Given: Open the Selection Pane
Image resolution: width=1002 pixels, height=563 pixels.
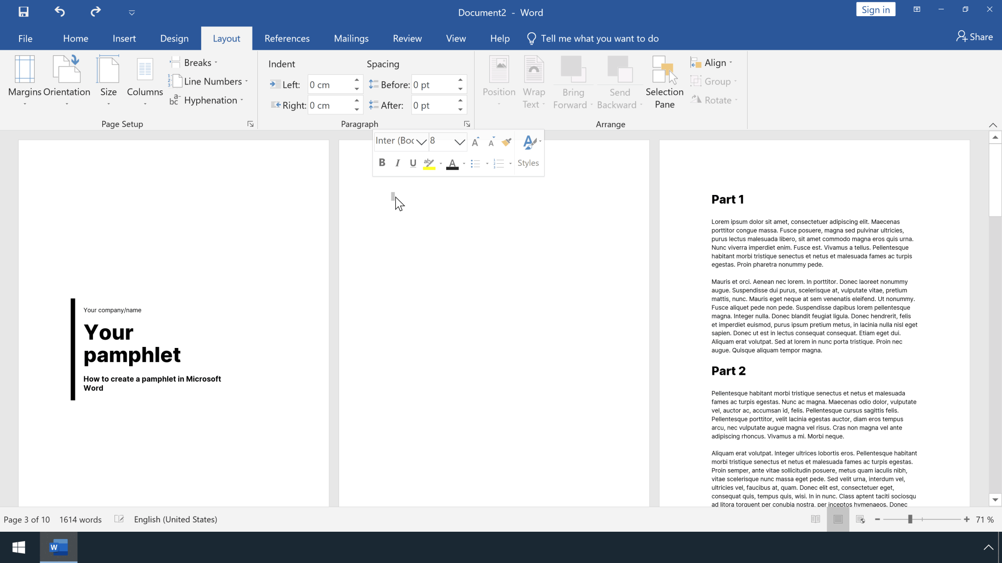Looking at the screenshot, I should pyautogui.click(x=663, y=83).
